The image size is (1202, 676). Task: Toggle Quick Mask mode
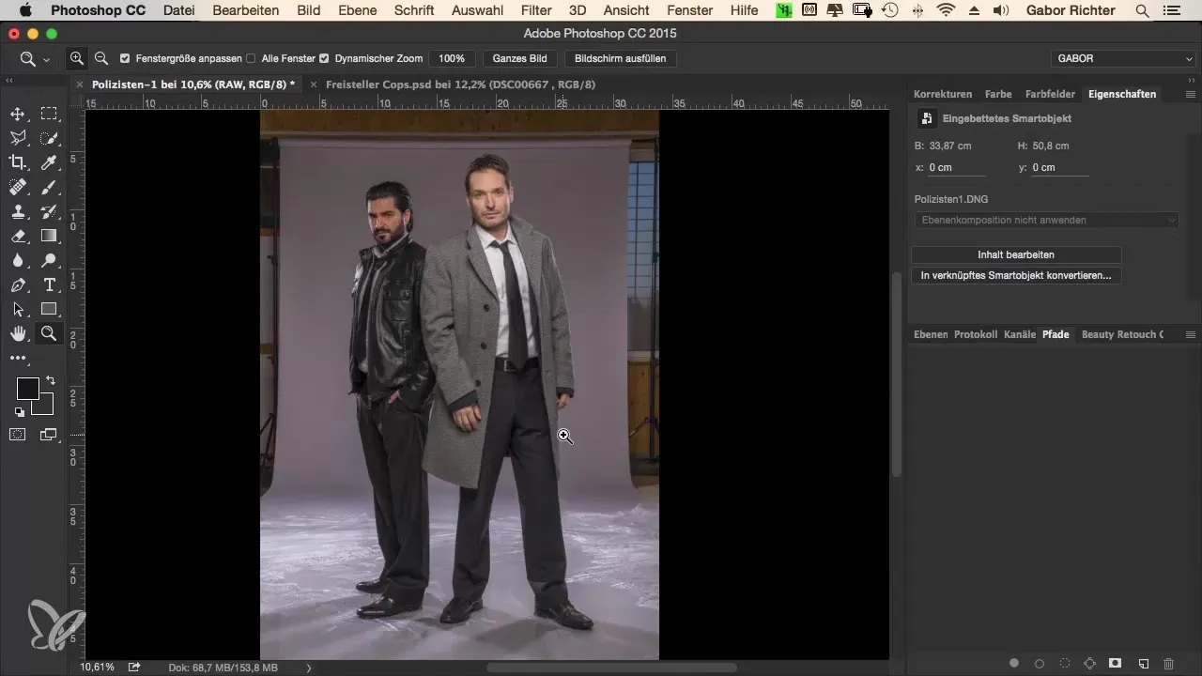pyautogui.click(x=17, y=434)
